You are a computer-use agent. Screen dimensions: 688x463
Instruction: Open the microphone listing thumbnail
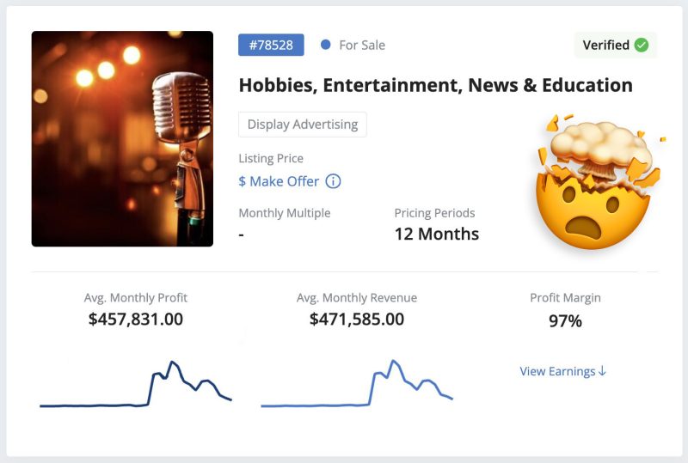tap(122, 138)
